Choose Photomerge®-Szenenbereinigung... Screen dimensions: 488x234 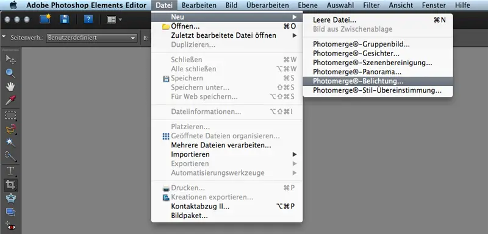click(378, 63)
